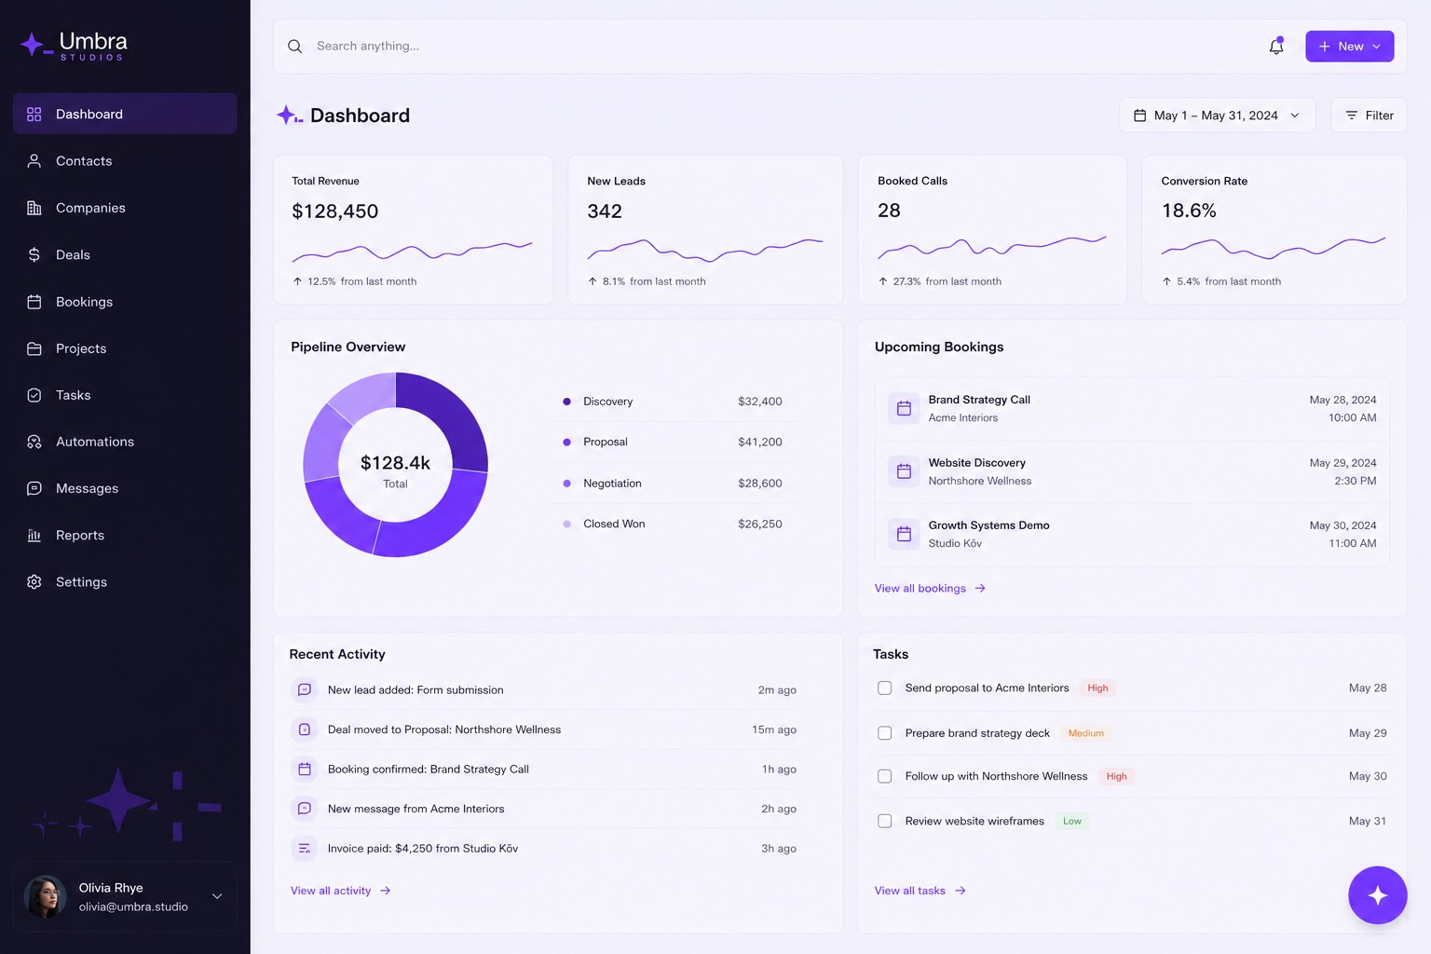Switch to the Messages page

tap(125, 488)
